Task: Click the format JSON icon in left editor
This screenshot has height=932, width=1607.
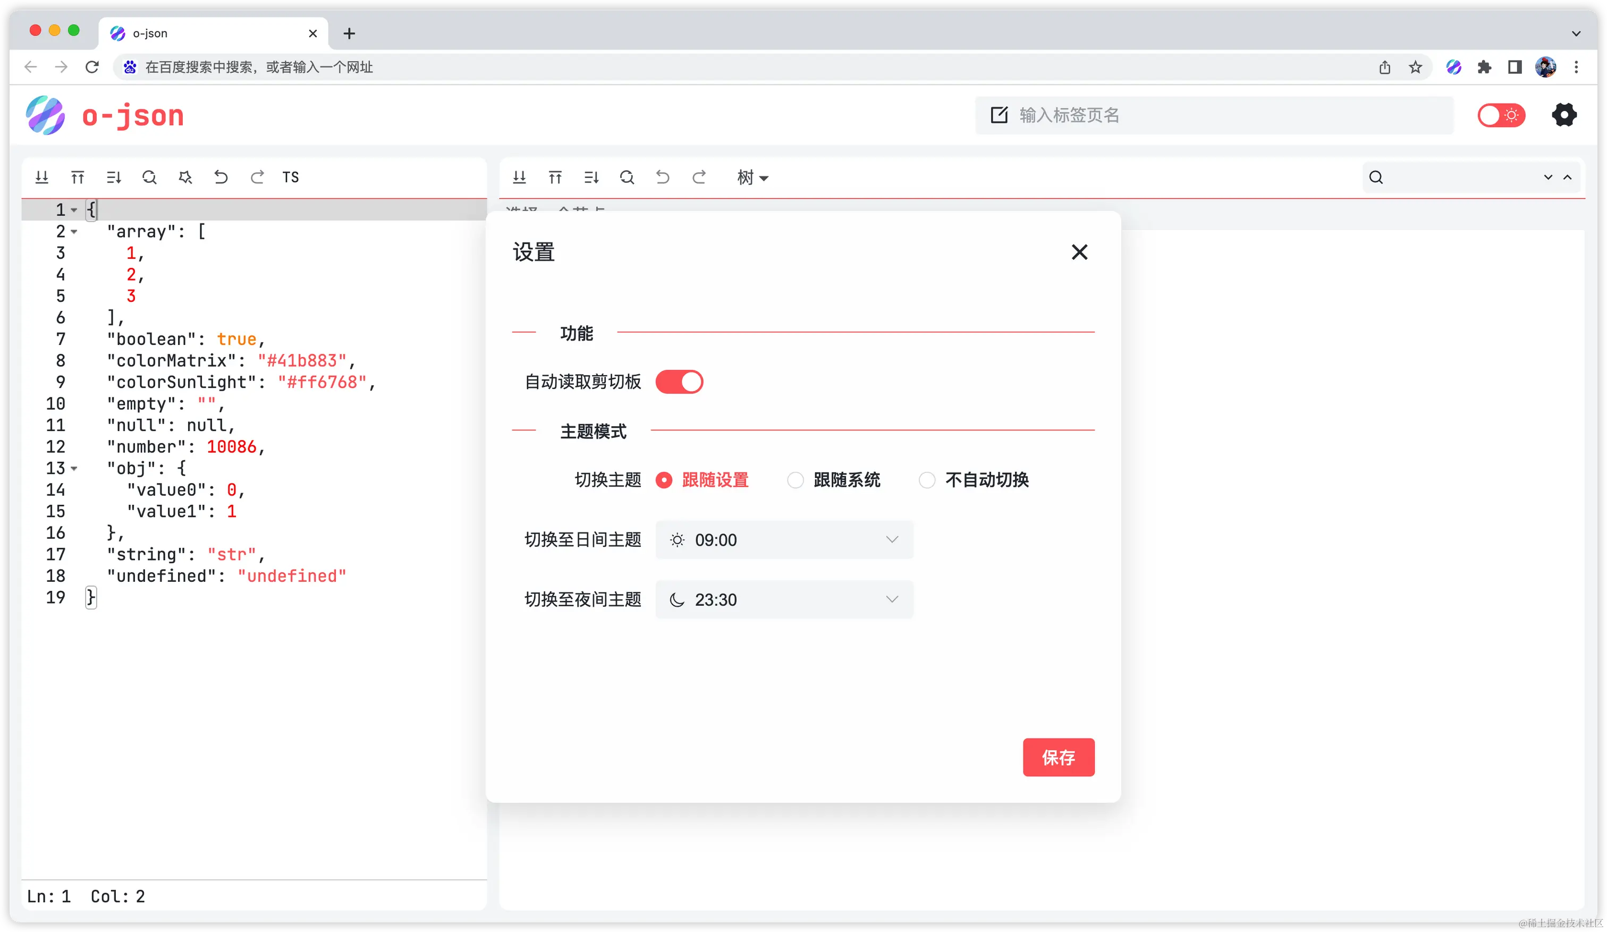Action: click(x=42, y=177)
